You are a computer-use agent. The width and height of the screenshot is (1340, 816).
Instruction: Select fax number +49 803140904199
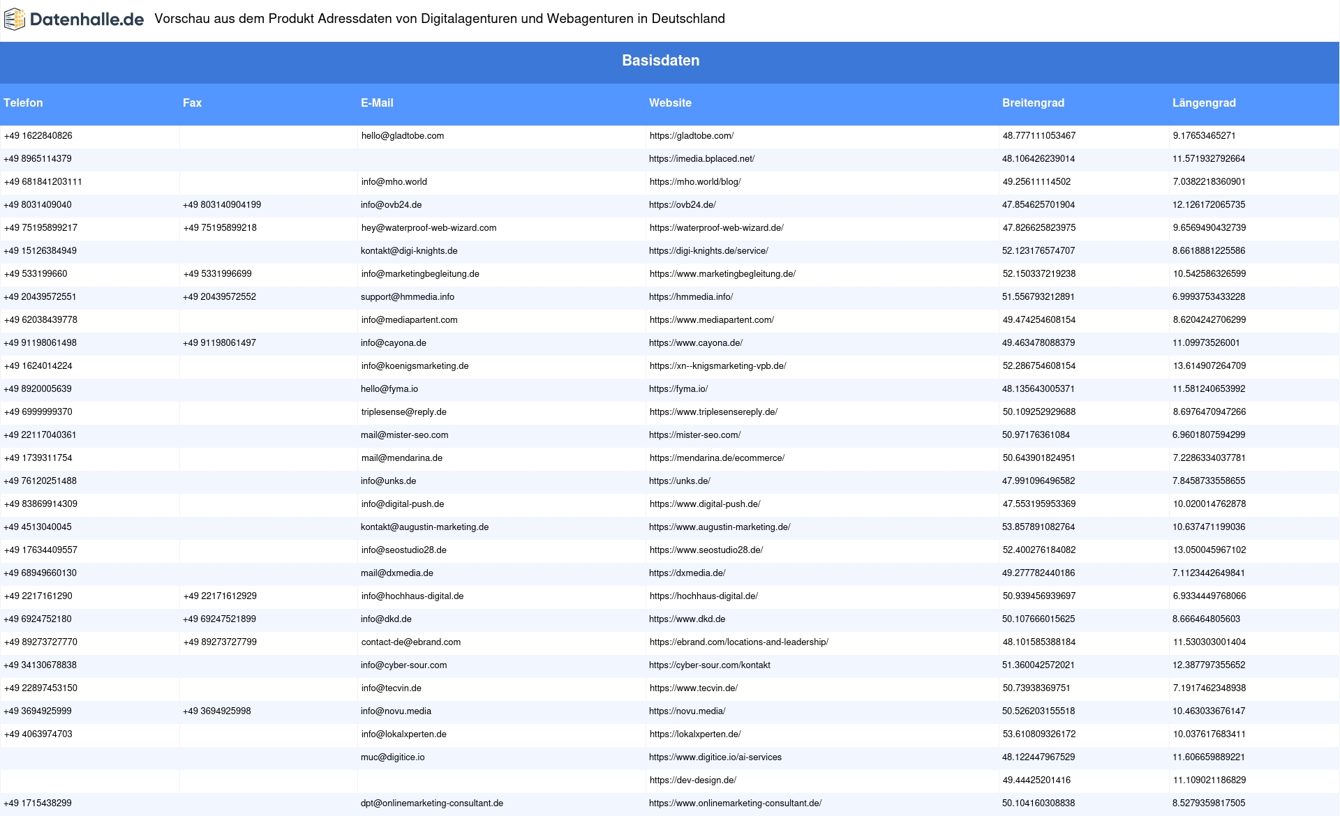222,205
